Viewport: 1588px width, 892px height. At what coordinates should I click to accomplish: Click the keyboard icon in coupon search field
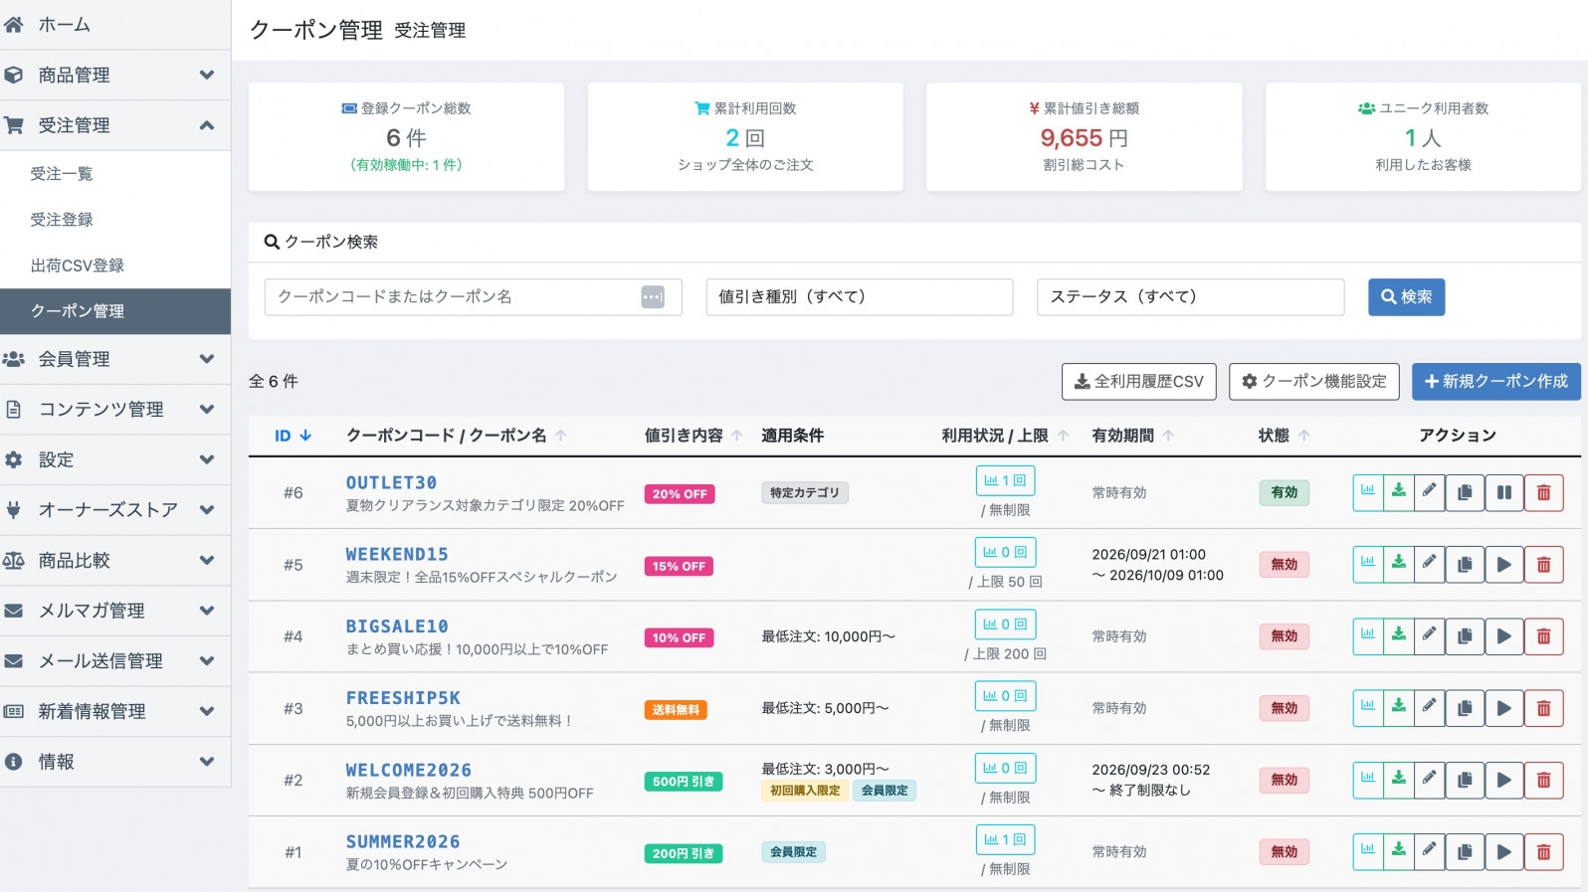click(653, 296)
